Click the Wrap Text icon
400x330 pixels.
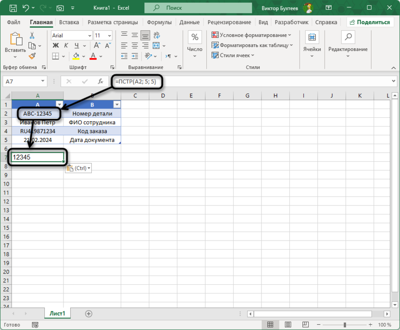pos(156,35)
